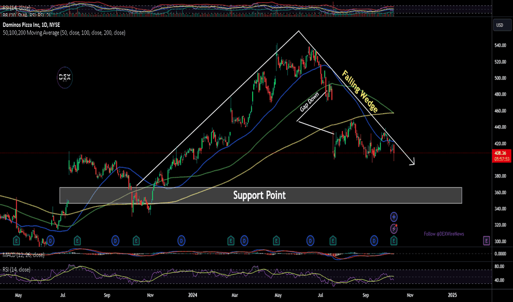Screen dimensions: 513x302
Task: Open the earnings marker just before May 2023
Action: tap(16, 241)
